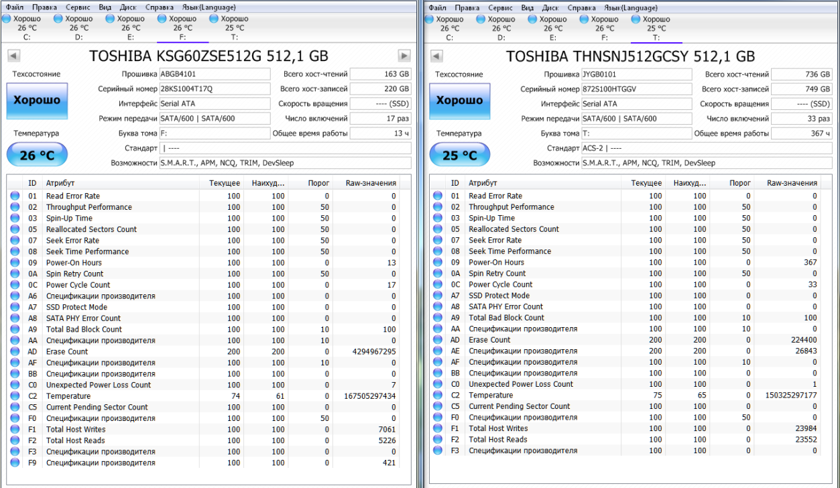Go to next disk in left window
The image size is (840, 488).
pos(404,56)
